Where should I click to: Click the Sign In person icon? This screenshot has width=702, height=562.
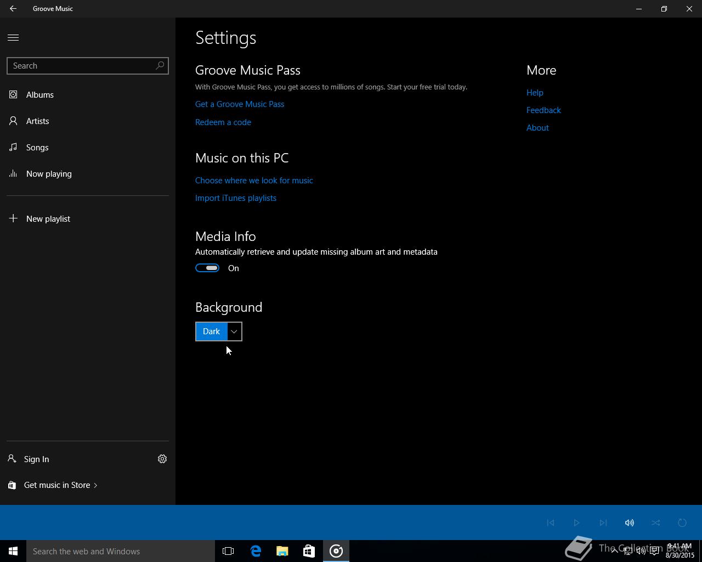pos(12,459)
